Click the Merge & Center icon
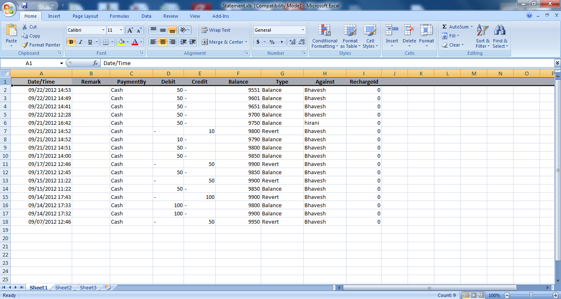Image resolution: width=561 pixels, height=299 pixels. [205, 42]
